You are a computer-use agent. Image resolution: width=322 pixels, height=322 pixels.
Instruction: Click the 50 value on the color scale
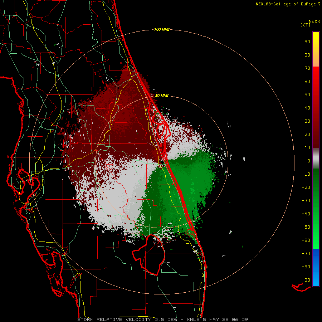click(x=307, y=95)
